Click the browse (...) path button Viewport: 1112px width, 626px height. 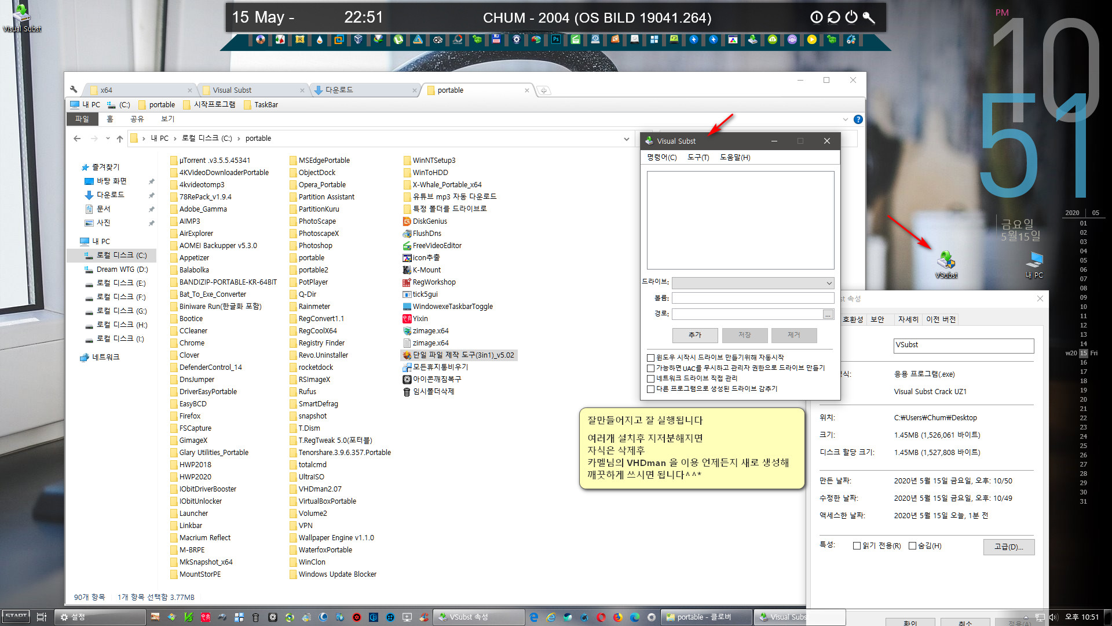[x=828, y=314]
